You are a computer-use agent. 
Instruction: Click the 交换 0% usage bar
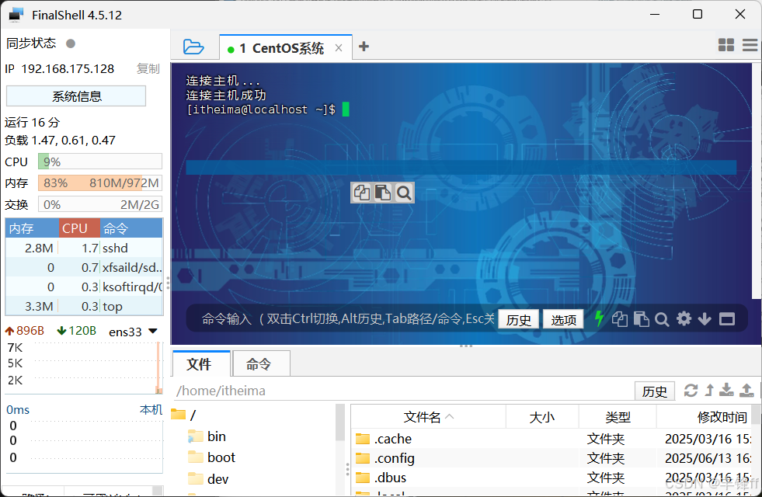100,204
